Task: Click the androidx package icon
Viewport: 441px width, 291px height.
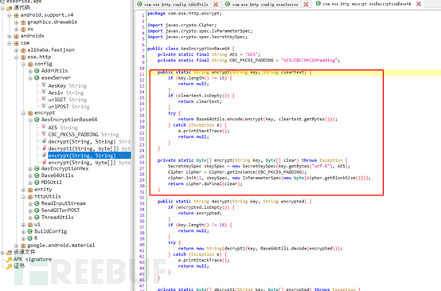Action: coord(16,36)
